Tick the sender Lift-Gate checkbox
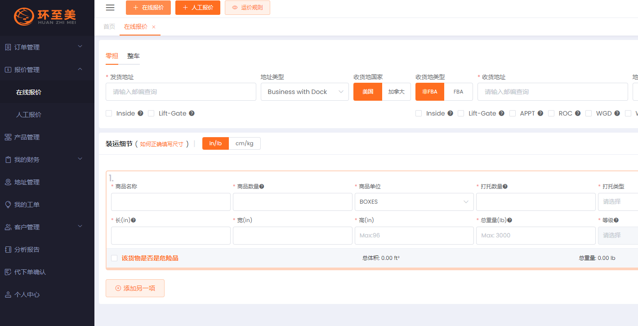 point(151,113)
